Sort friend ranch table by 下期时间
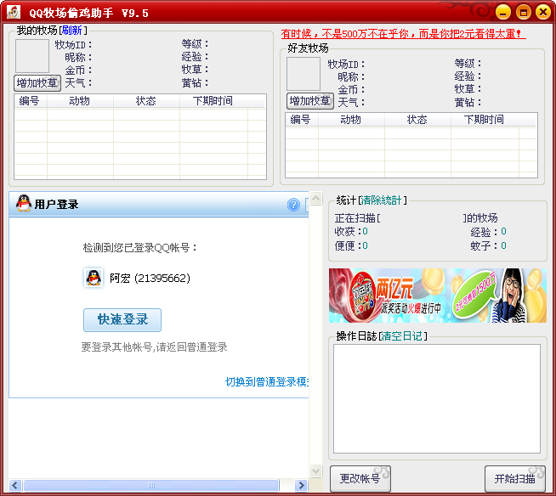 point(485,120)
